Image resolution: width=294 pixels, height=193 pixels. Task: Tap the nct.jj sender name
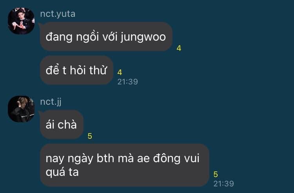click(x=51, y=102)
